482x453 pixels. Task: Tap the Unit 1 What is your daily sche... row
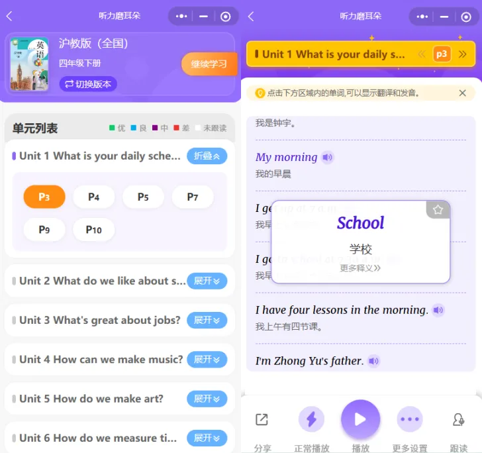click(120, 156)
